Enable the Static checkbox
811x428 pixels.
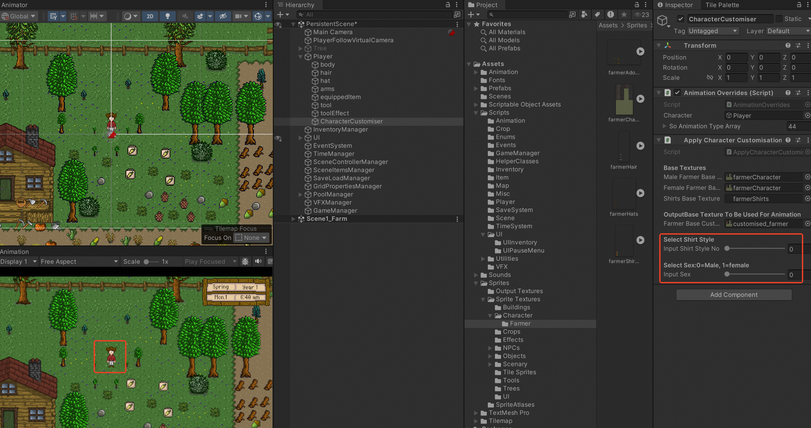(779, 19)
